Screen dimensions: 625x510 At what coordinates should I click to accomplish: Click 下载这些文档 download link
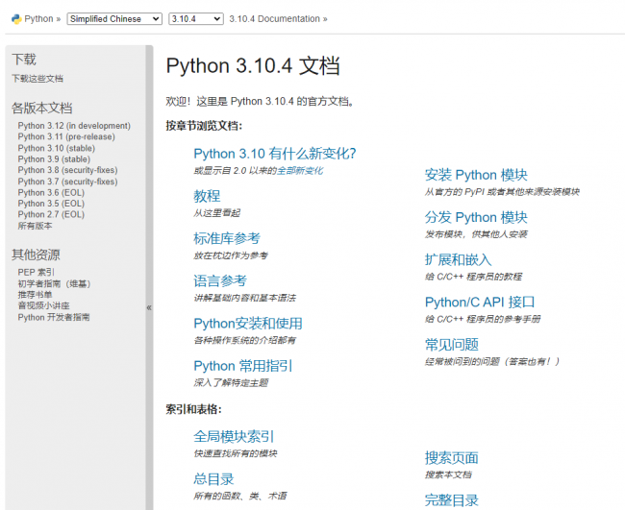click(37, 79)
